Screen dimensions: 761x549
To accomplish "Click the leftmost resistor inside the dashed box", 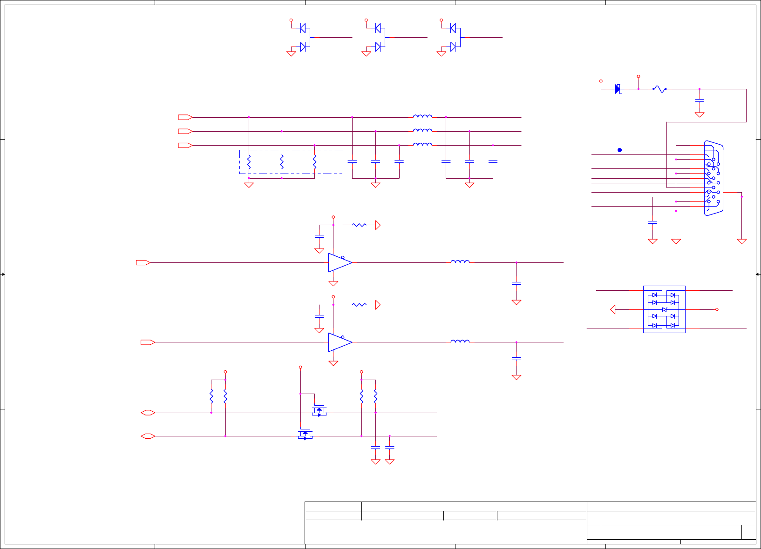I will click(249, 162).
